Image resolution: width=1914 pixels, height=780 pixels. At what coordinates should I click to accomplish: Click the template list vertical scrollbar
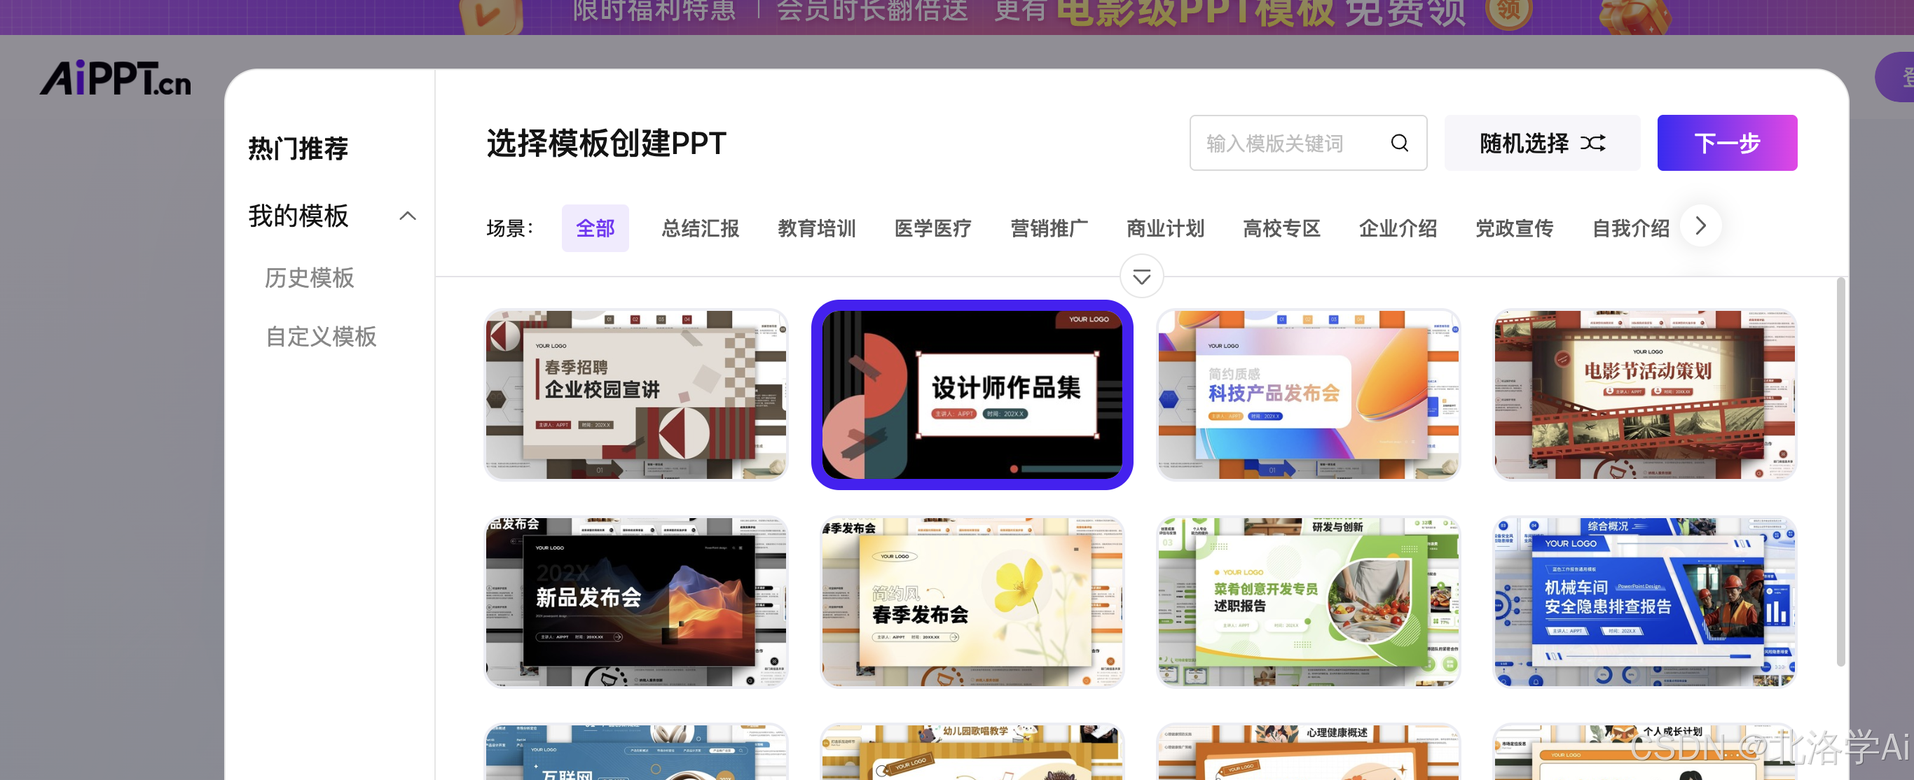point(1840,472)
